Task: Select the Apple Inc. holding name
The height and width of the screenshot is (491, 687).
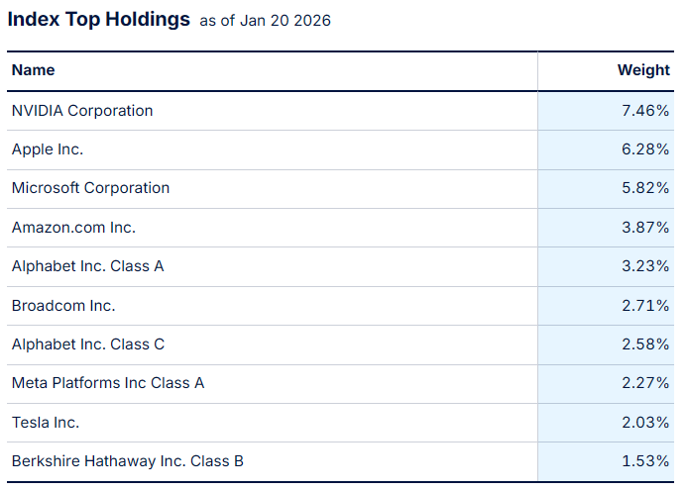Action: click(48, 149)
